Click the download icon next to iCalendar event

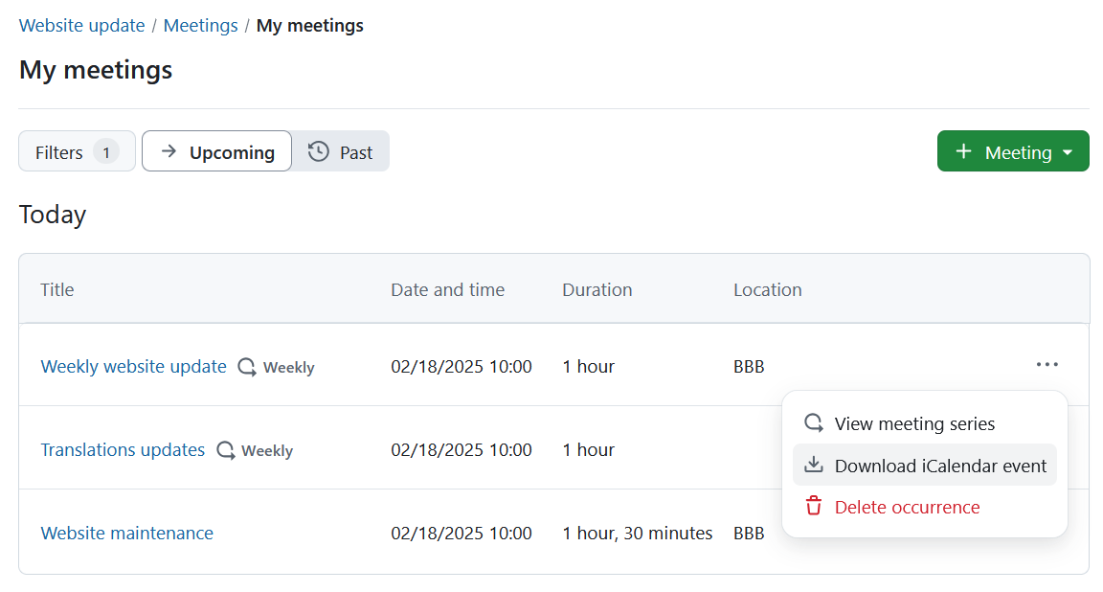[813, 465]
